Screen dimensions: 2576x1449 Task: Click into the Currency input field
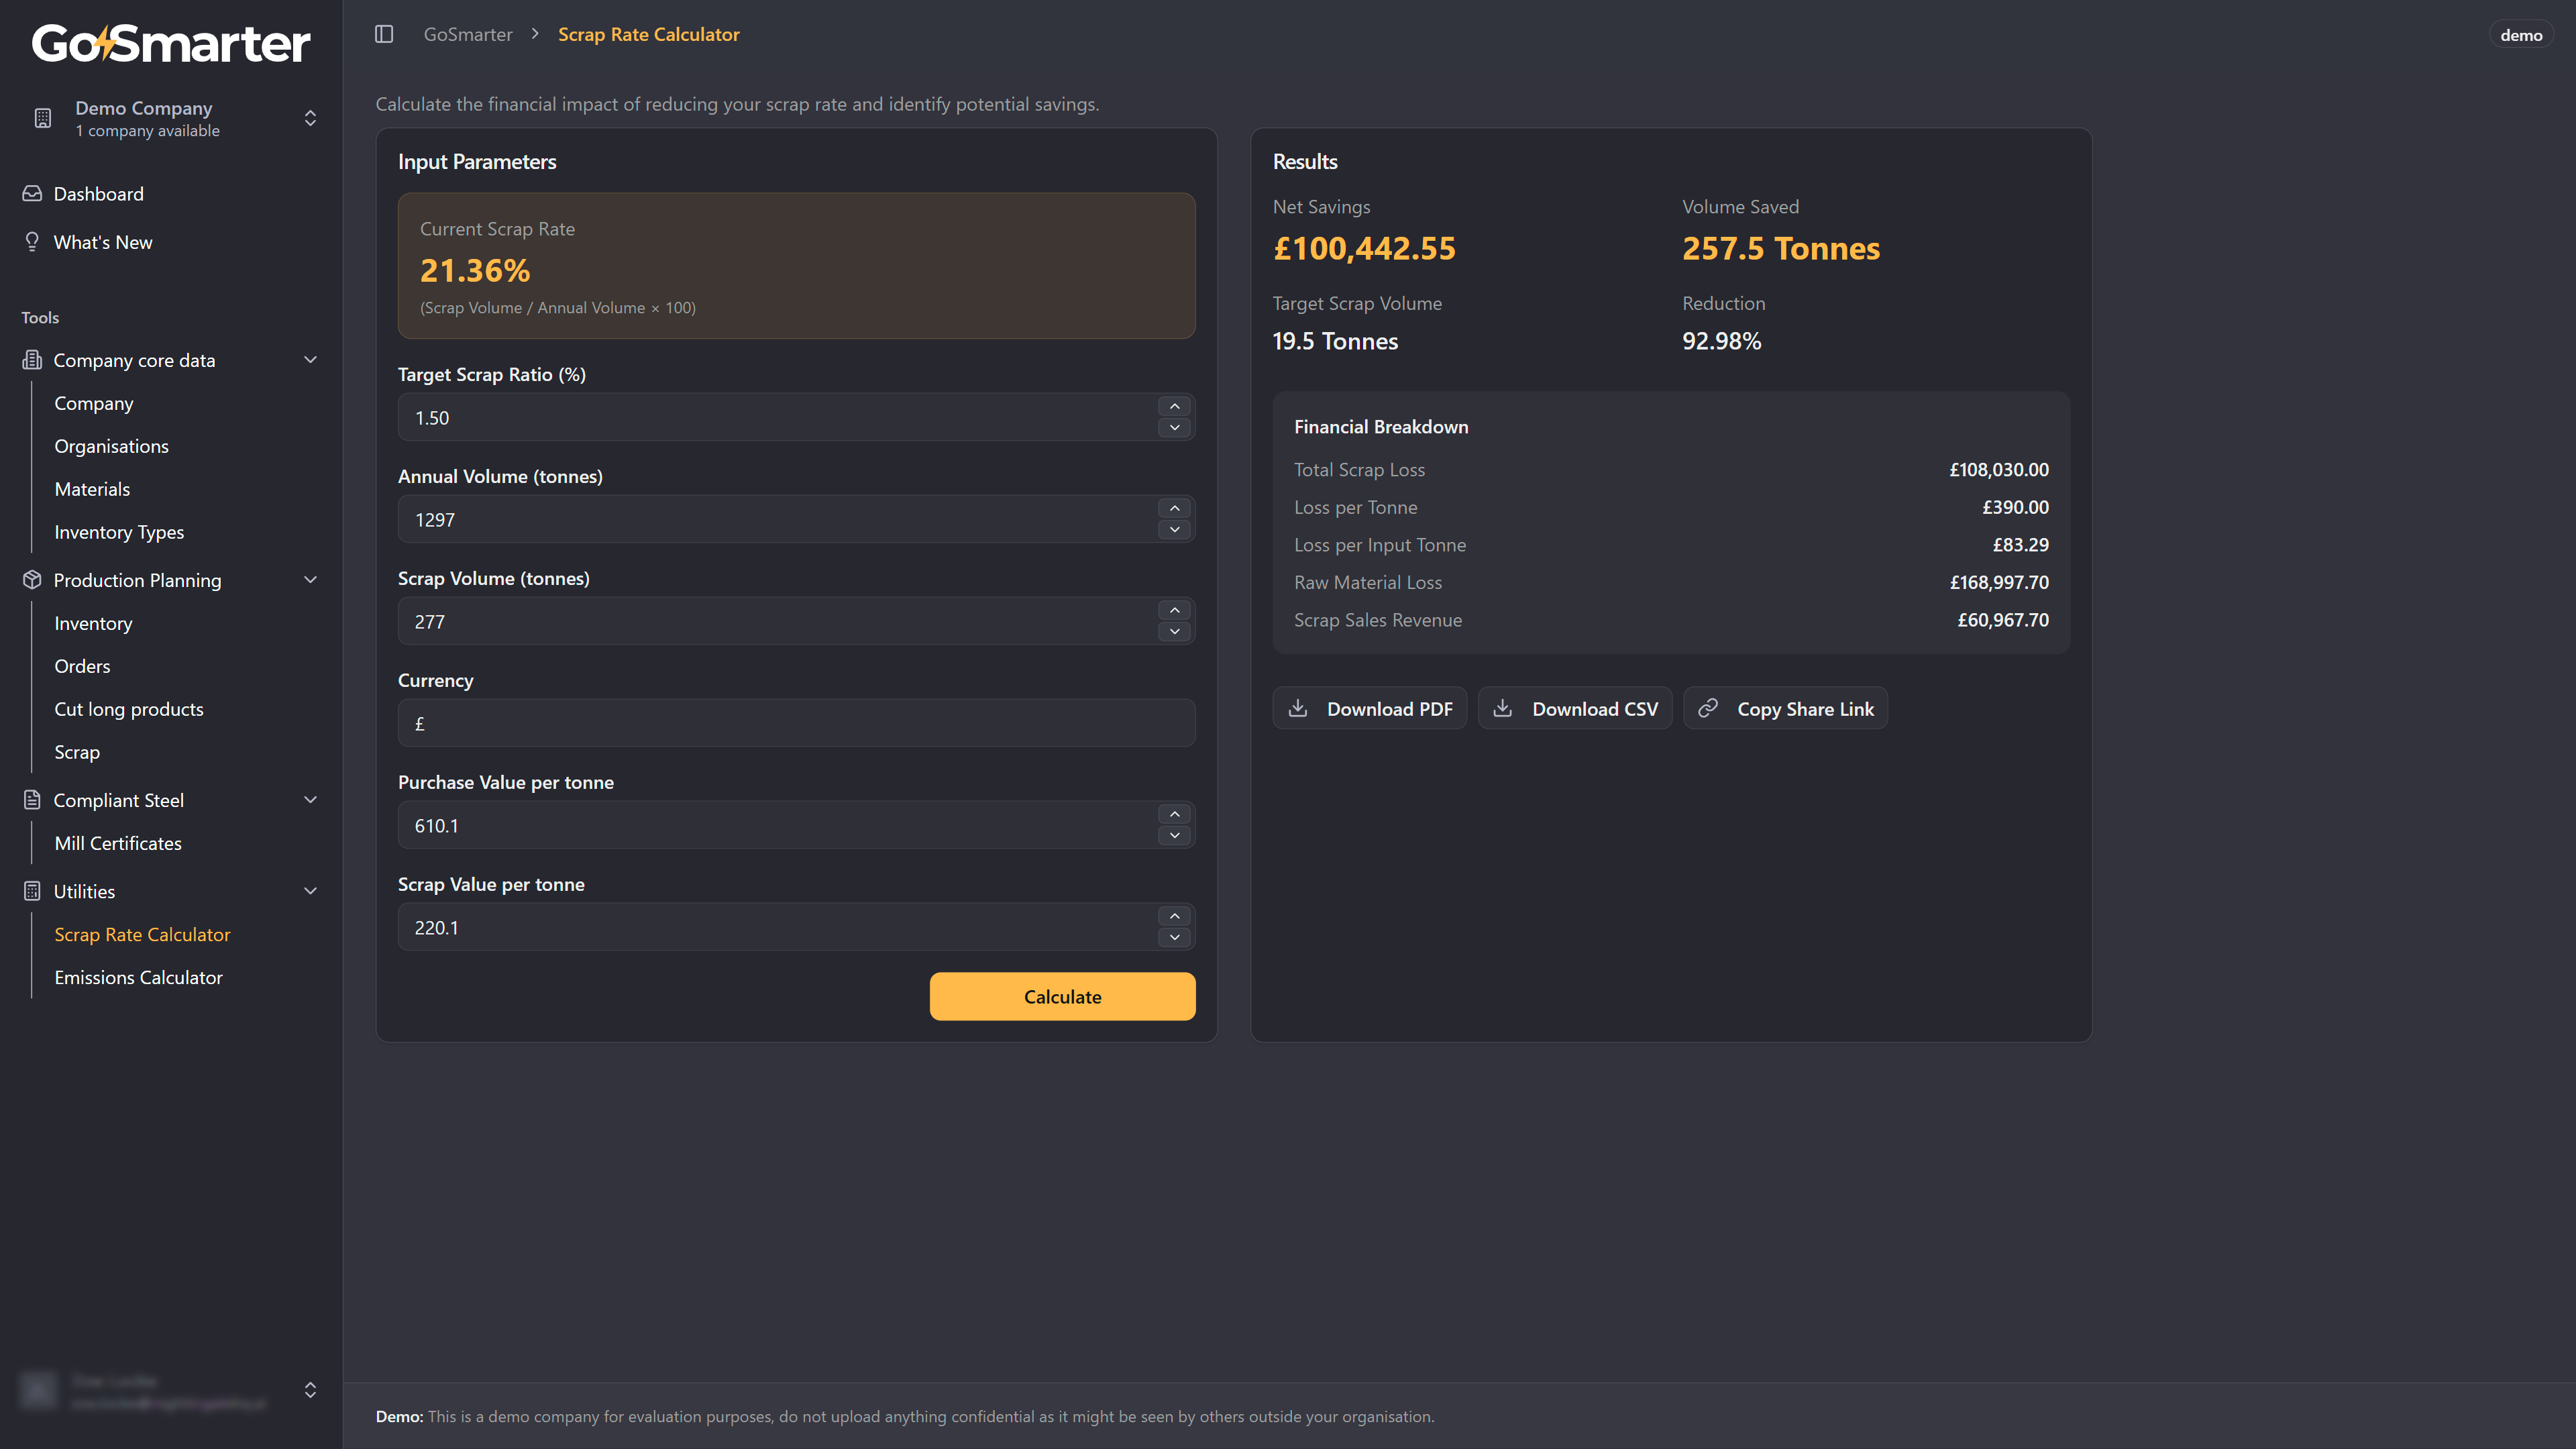click(x=796, y=723)
